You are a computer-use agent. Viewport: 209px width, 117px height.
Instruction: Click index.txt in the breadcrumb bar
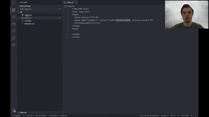pyautogui.click(x=71, y=6)
